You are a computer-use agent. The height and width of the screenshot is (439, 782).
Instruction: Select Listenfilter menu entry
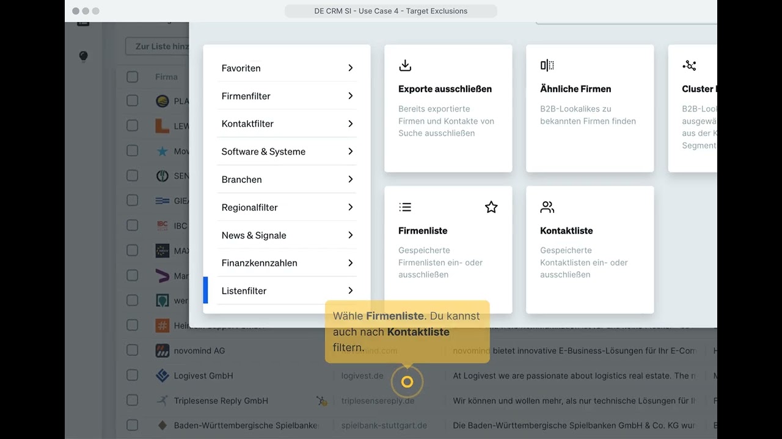point(287,291)
